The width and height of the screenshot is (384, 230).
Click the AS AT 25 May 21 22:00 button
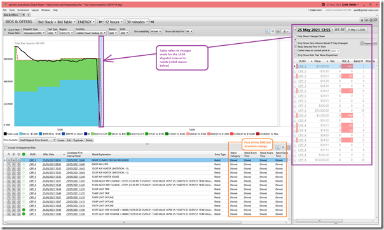click(x=357, y=30)
